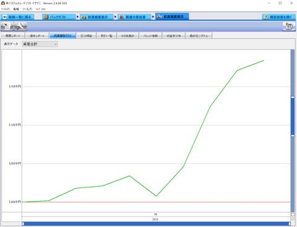Select the highlighted 結果概要表示 step after 最適分散投資
The image size is (297, 227).
tap(172, 17)
